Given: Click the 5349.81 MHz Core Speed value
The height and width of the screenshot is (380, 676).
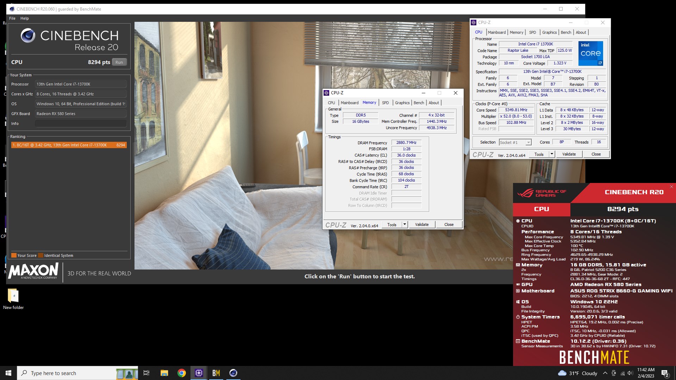Looking at the screenshot, I should [516, 110].
